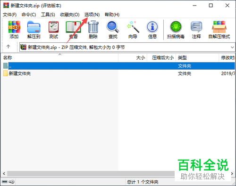Viewport: 236px width, 186px height.
Task: Open the Help (帮助) menu
Action: click(112, 15)
